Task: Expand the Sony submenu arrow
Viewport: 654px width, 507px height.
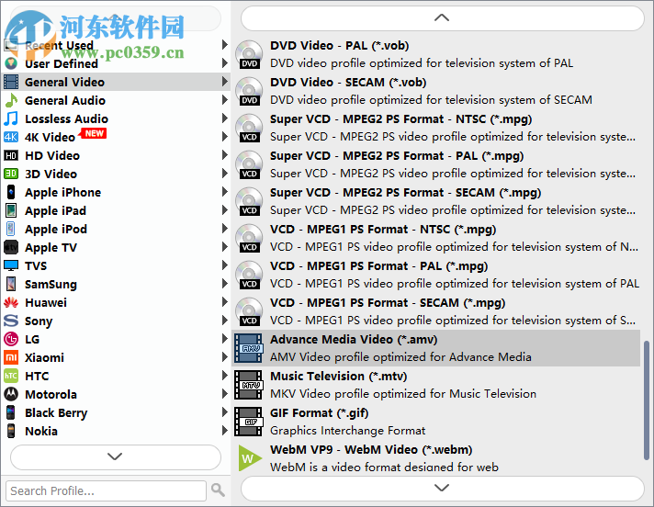Action: tap(224, 320)
